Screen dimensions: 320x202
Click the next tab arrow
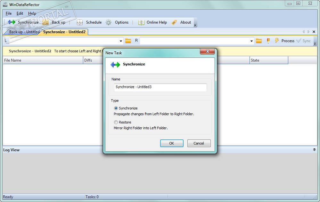tap(308, 32)
